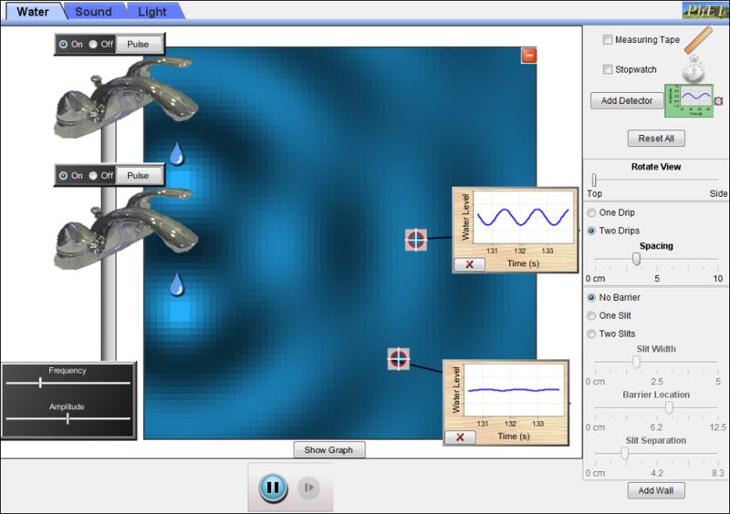Screen dimensions: 730x514
Task: Click the lower detector crosshair probe
Action: pyautogui.click(x=398, y=358)
